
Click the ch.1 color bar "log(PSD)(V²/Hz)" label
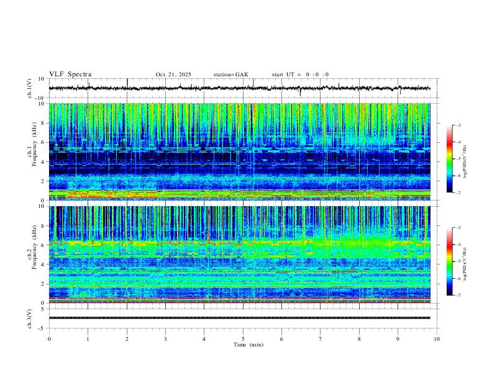(465, 162)
